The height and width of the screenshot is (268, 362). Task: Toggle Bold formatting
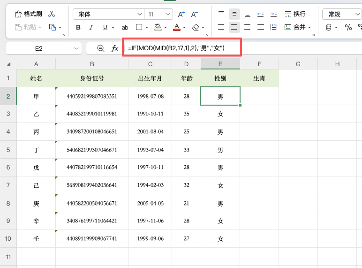pos(78,28)
